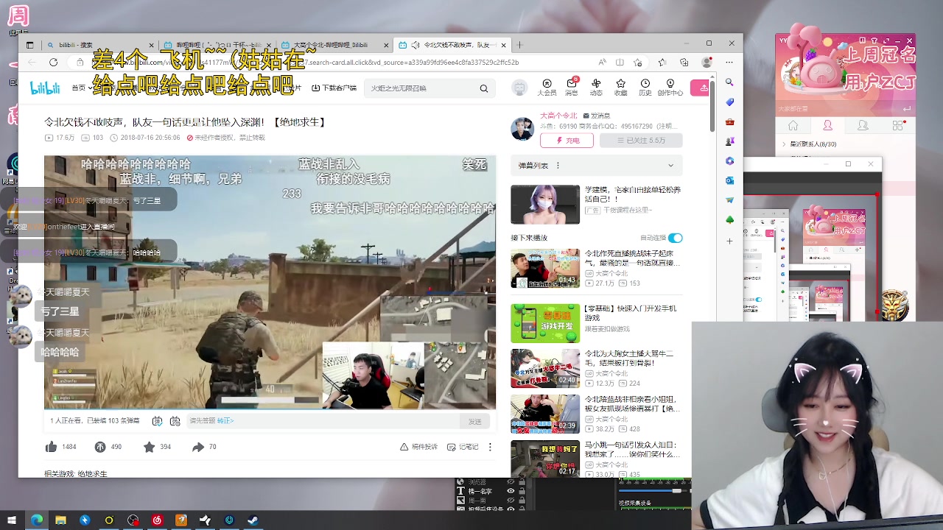Screen dimensions: 943x530
Task: Click 已关注 5.5万 follow button
Action: tap(641, 141)
